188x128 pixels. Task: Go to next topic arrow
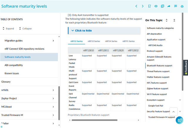click(x=142, y=6)
